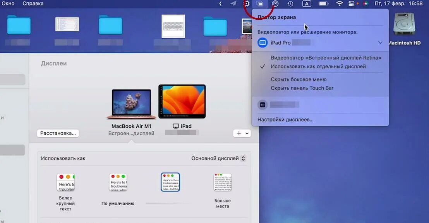Select Использовать как отдельный дисплей option
This screenshot has height=223, width=429.
pos(318,66)
